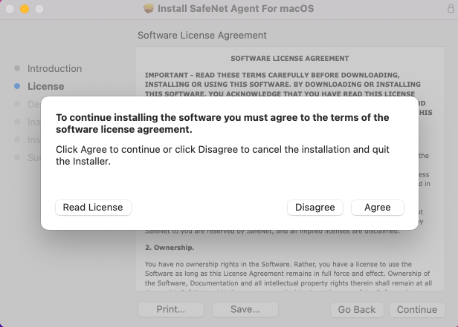This screenshot has height=327, width=458.
Task: Click the capitalized SOFTWARE LICENSE AGREEMENT document title
Action: 290,58
